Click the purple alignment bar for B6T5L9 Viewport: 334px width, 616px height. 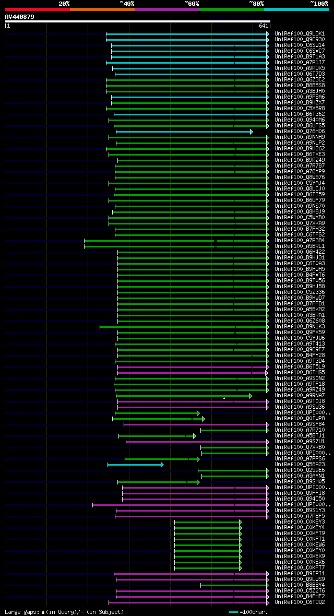point(193,367)
